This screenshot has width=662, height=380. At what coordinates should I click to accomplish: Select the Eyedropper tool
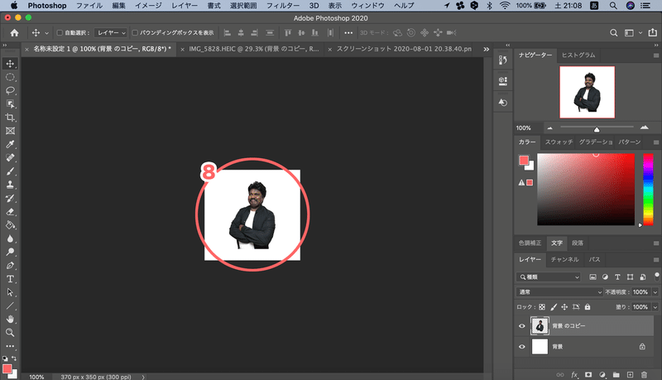(10, 144)
